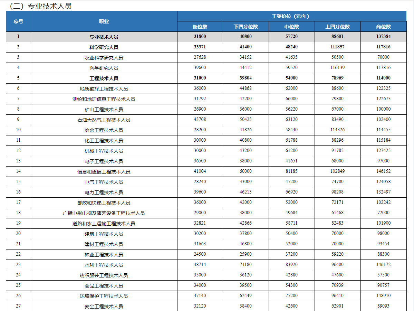Select the 专业技术人员 row name cell
Viewport: 414px width, 311px height.
(x=104, y=37)
